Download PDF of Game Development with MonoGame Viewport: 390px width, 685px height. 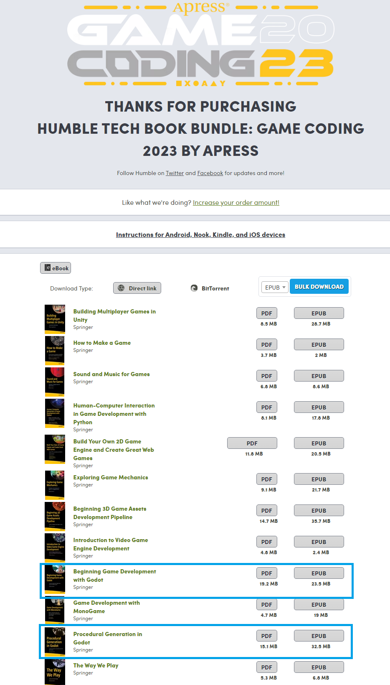tap(266, 604)
